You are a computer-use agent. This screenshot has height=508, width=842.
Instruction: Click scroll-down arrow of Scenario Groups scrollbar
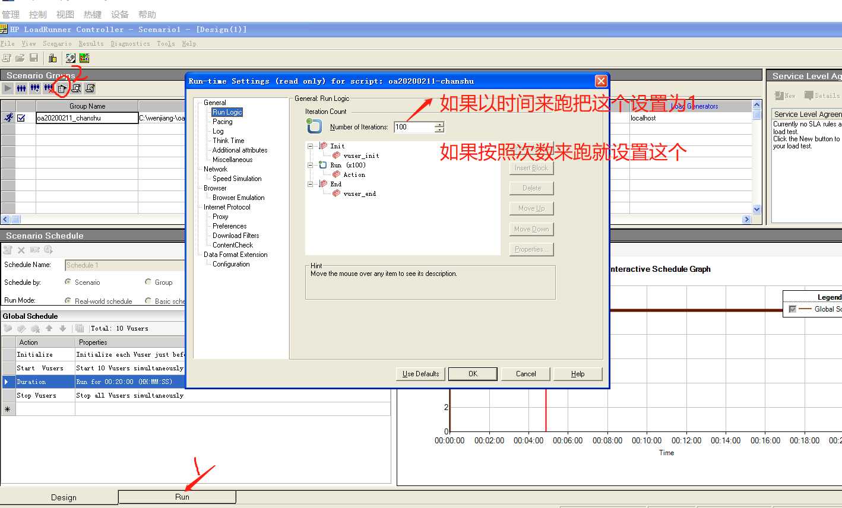756,209
